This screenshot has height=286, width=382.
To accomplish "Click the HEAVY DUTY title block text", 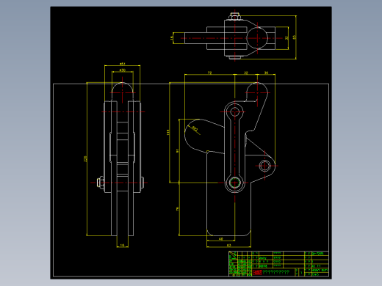I will (320, 271).
